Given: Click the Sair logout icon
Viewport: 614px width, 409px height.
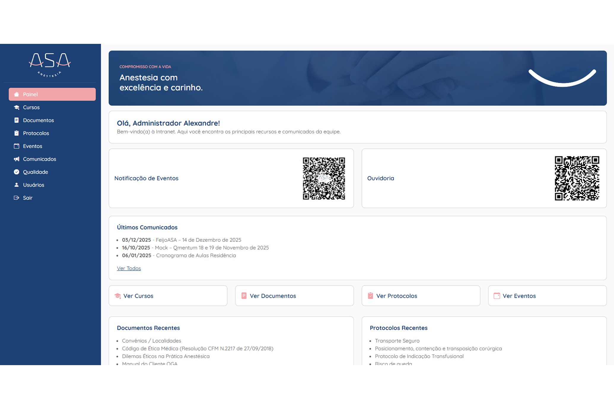Looking at the screenshot, I should pos(17,198).
